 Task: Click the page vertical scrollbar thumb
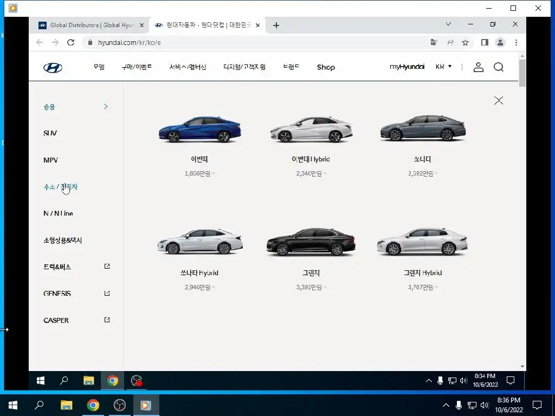coord(522,73)
